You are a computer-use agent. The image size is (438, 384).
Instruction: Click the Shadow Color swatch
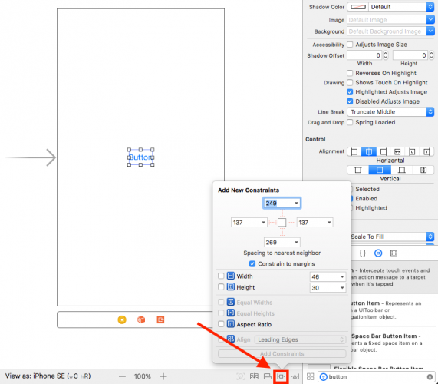[x=358, y=7]
